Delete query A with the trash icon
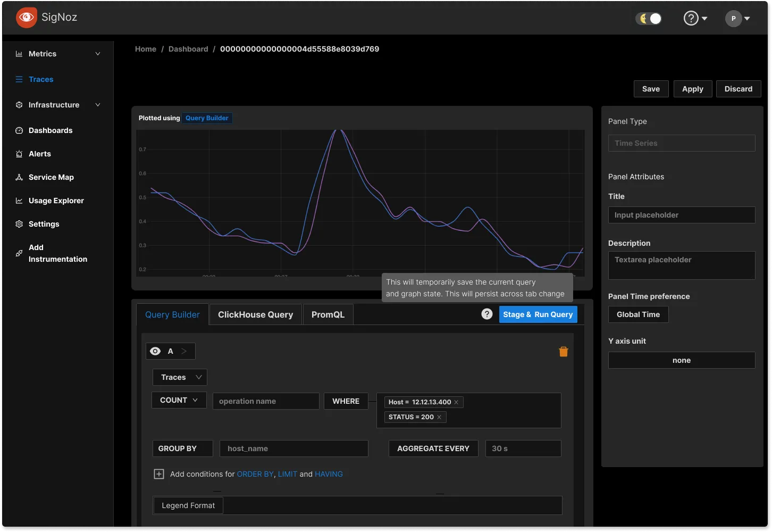Screen dimensions: 772x532 click(564, 352)
